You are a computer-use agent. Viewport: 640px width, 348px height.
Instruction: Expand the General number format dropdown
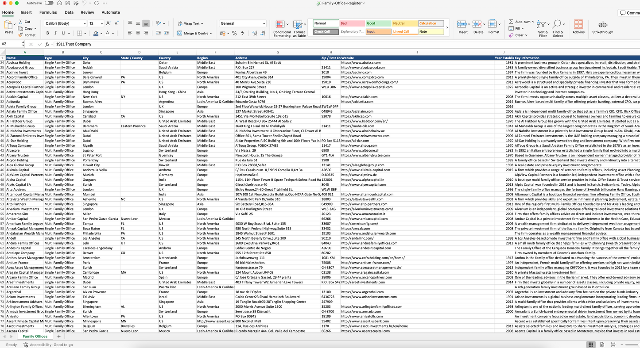tap(242, 23)
